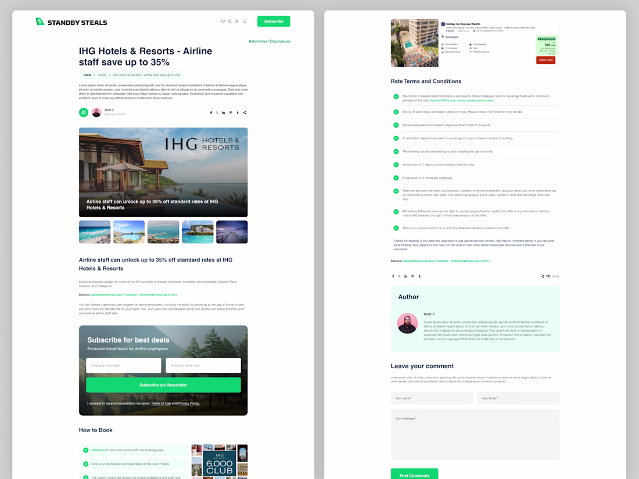Click the red Select Hotel button
639x479 pixels.
pos(545,60)
